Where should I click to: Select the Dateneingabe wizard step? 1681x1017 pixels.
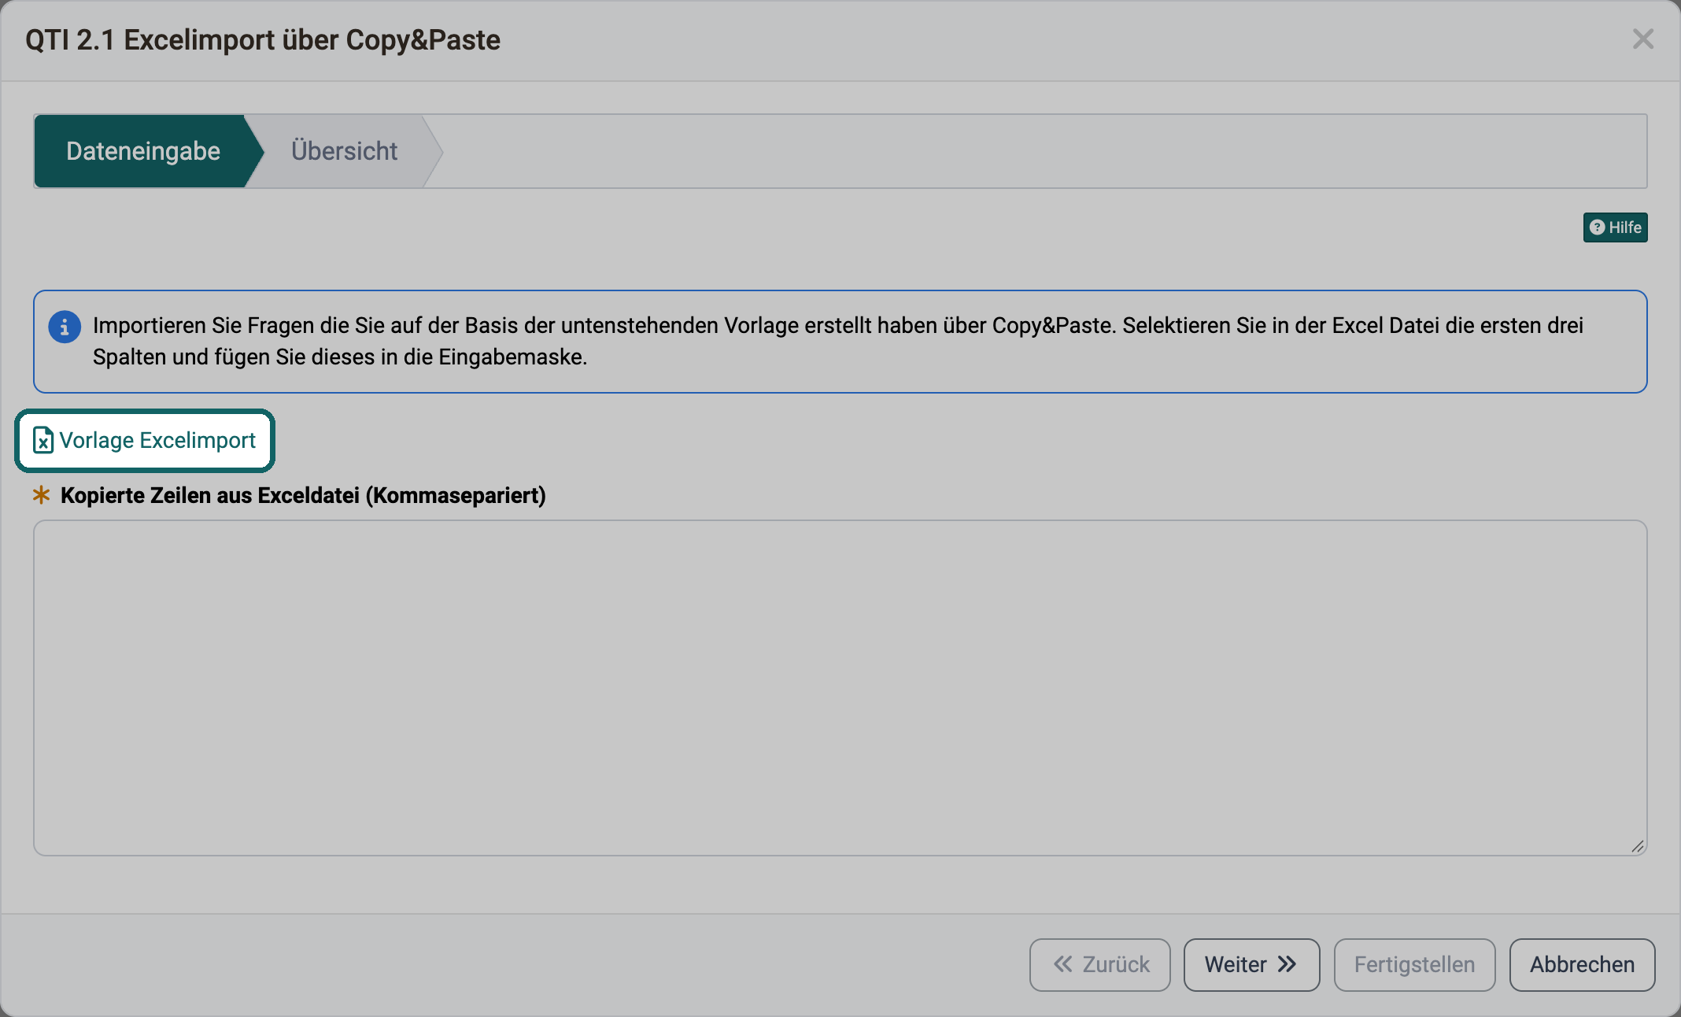pos(143,151)
